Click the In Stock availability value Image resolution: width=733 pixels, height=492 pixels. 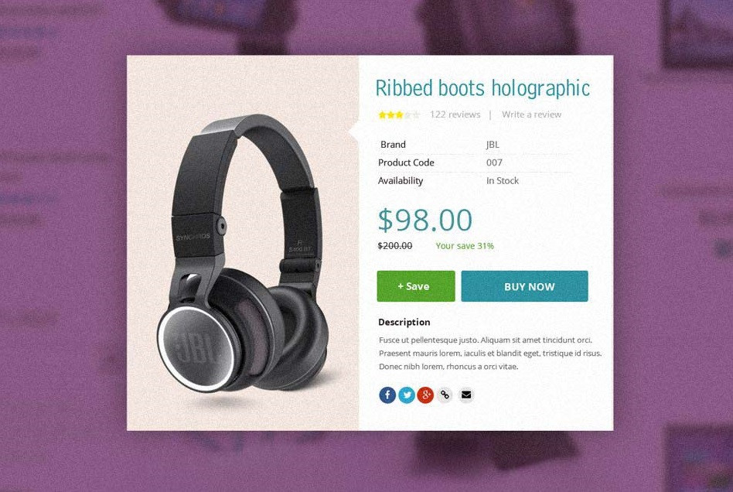503,180
